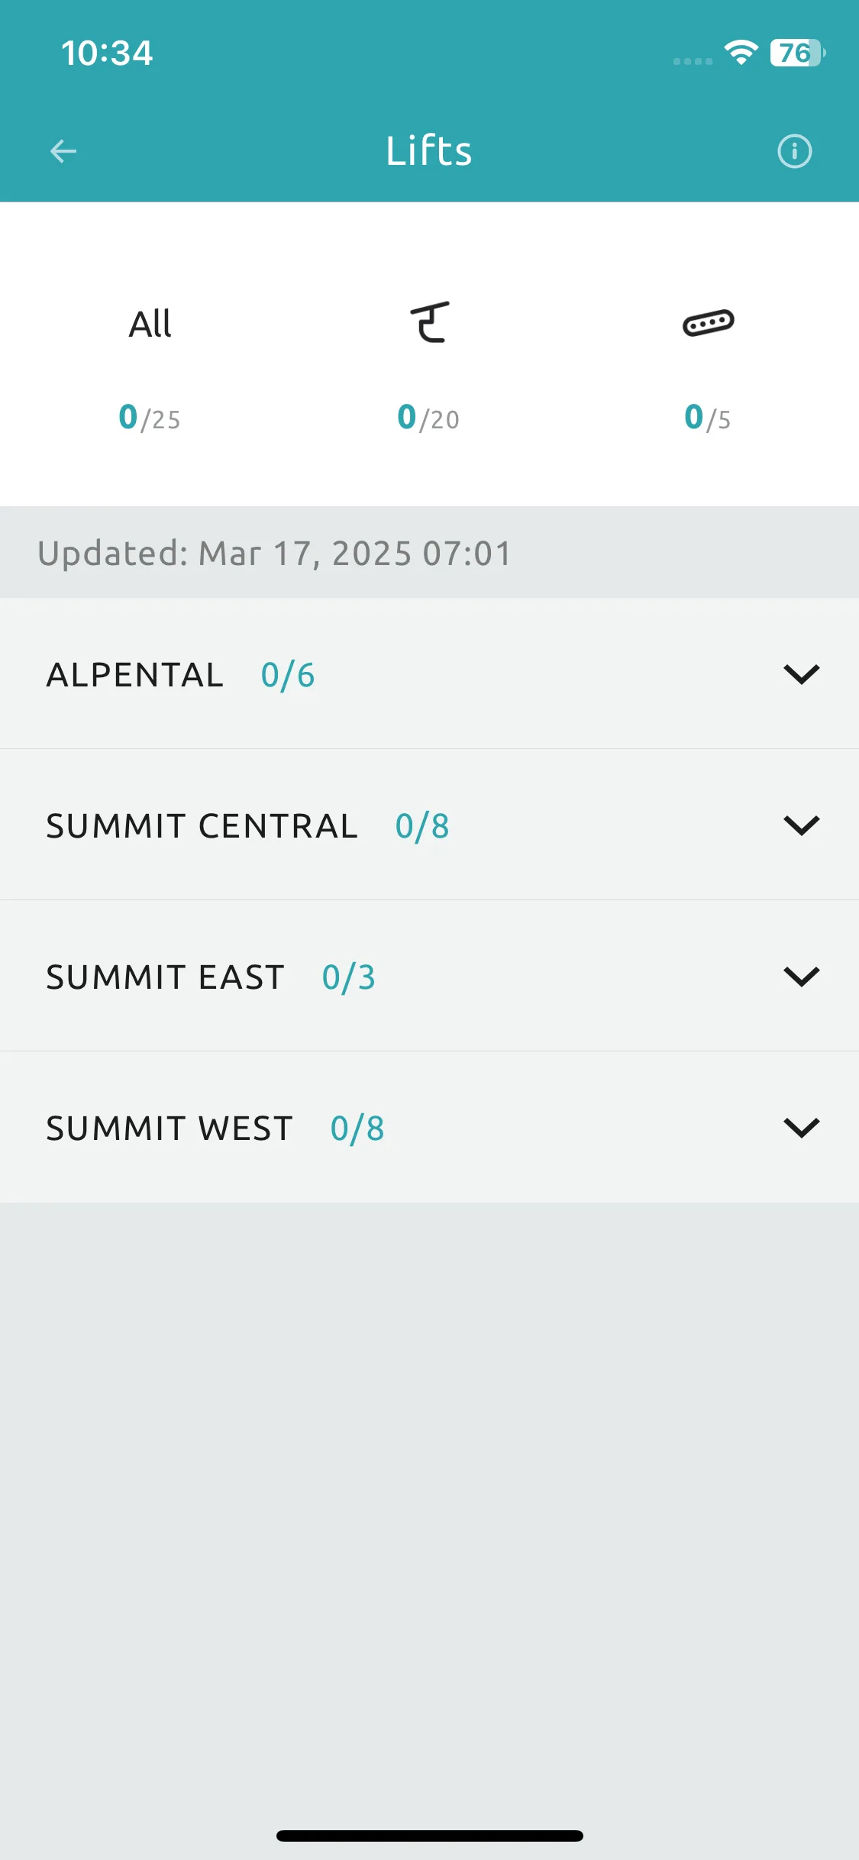Viewport: 859px width, 1860px height.
Task: Switch to the All lifts tab
Action: [150, 324]
